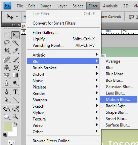The height and width of the screenshot is (145, 138).
Task: Expand the Noise submenu
Action: coord(63,81)
